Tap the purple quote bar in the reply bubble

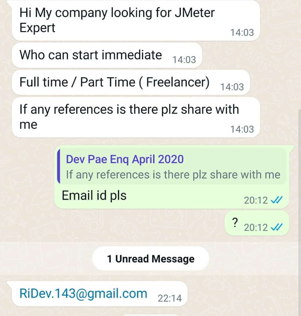(59, 166)
